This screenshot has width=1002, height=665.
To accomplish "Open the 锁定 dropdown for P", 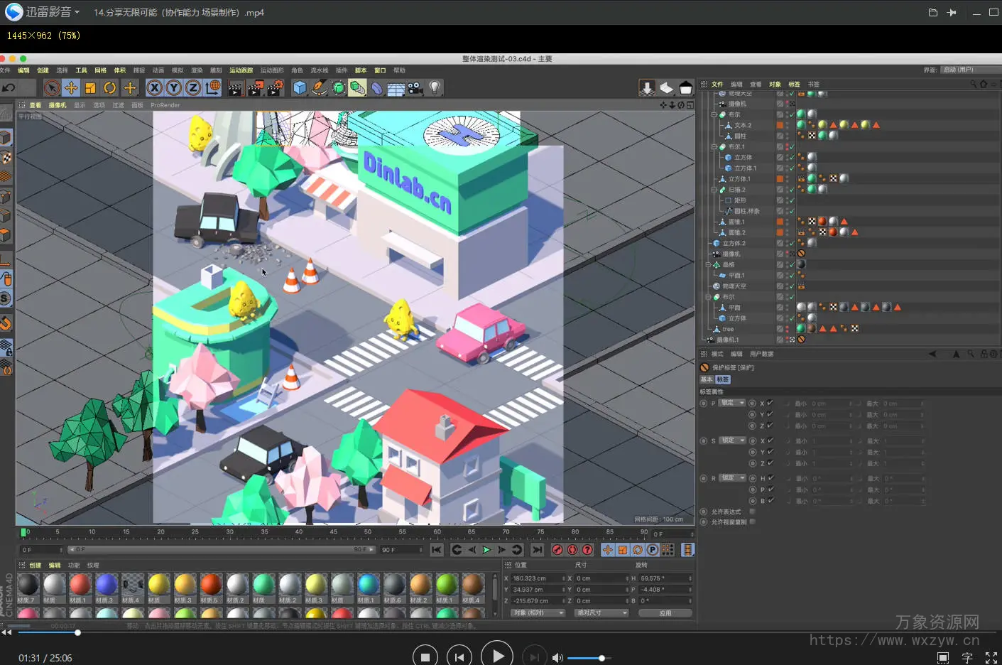I will 731,403.
